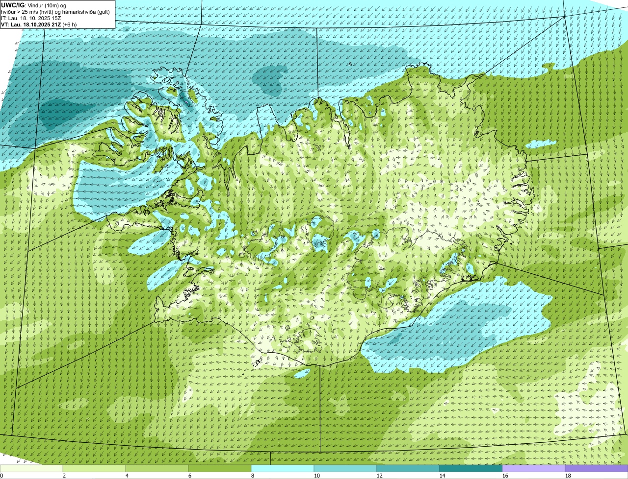
Task: Click the 4–6 m/s green legend swatch
Action: (157, 469)
